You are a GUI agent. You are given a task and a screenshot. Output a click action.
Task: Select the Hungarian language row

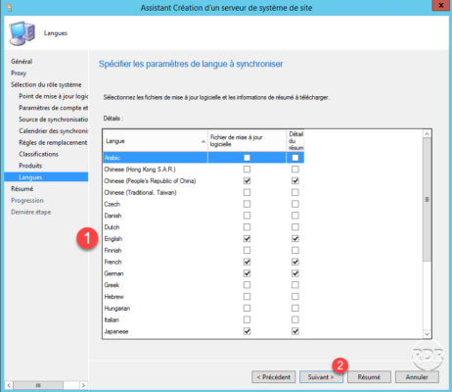[203, 308]
